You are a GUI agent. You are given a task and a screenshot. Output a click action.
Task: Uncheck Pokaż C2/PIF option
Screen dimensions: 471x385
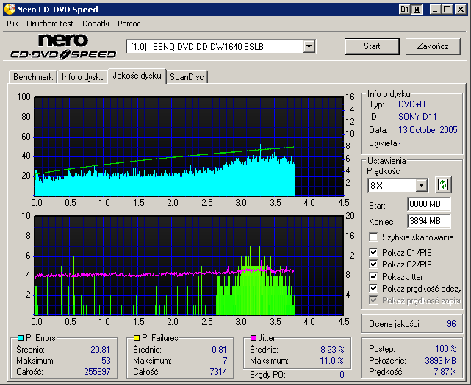coord(373,265)
